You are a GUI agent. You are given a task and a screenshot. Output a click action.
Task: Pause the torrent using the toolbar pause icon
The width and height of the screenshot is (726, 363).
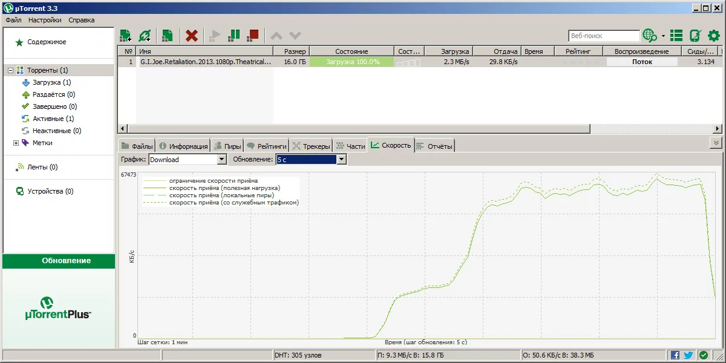(x=234, y=36)
